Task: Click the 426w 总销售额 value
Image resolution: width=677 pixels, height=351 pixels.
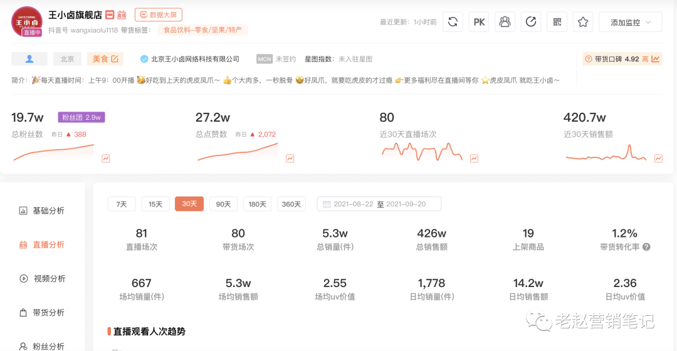Action: click(431, 234)
